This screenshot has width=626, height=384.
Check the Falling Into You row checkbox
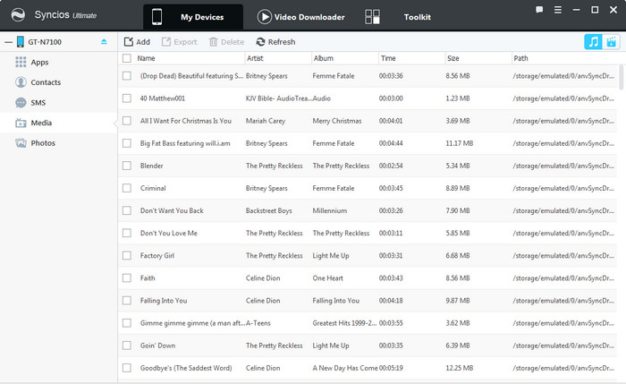[127, 301]
